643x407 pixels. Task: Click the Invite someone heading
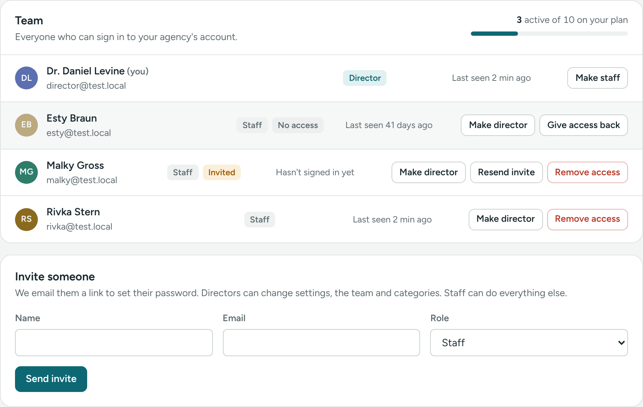[55, 277]
